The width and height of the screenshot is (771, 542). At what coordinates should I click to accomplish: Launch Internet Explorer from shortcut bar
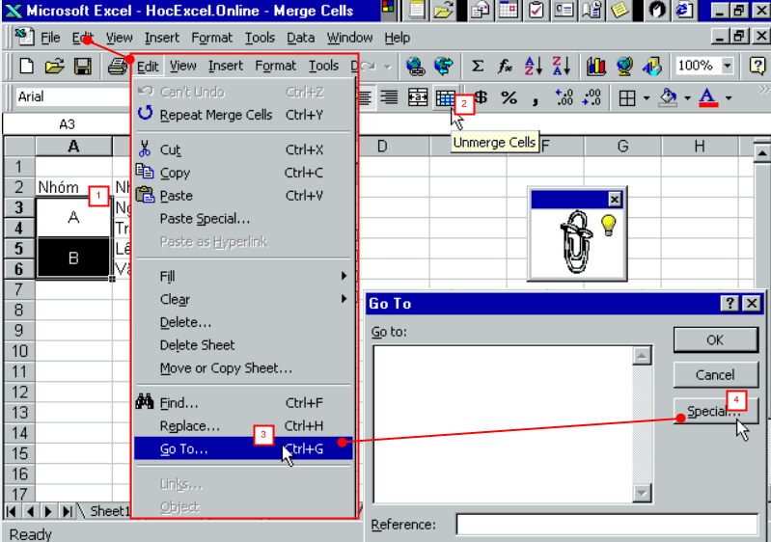coord(684,10)
